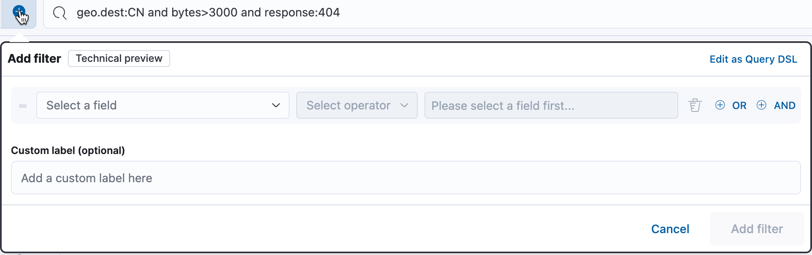Screen dimensions: 812x255
Task: Cancel the add filter dialog
Action: [670, 229]
